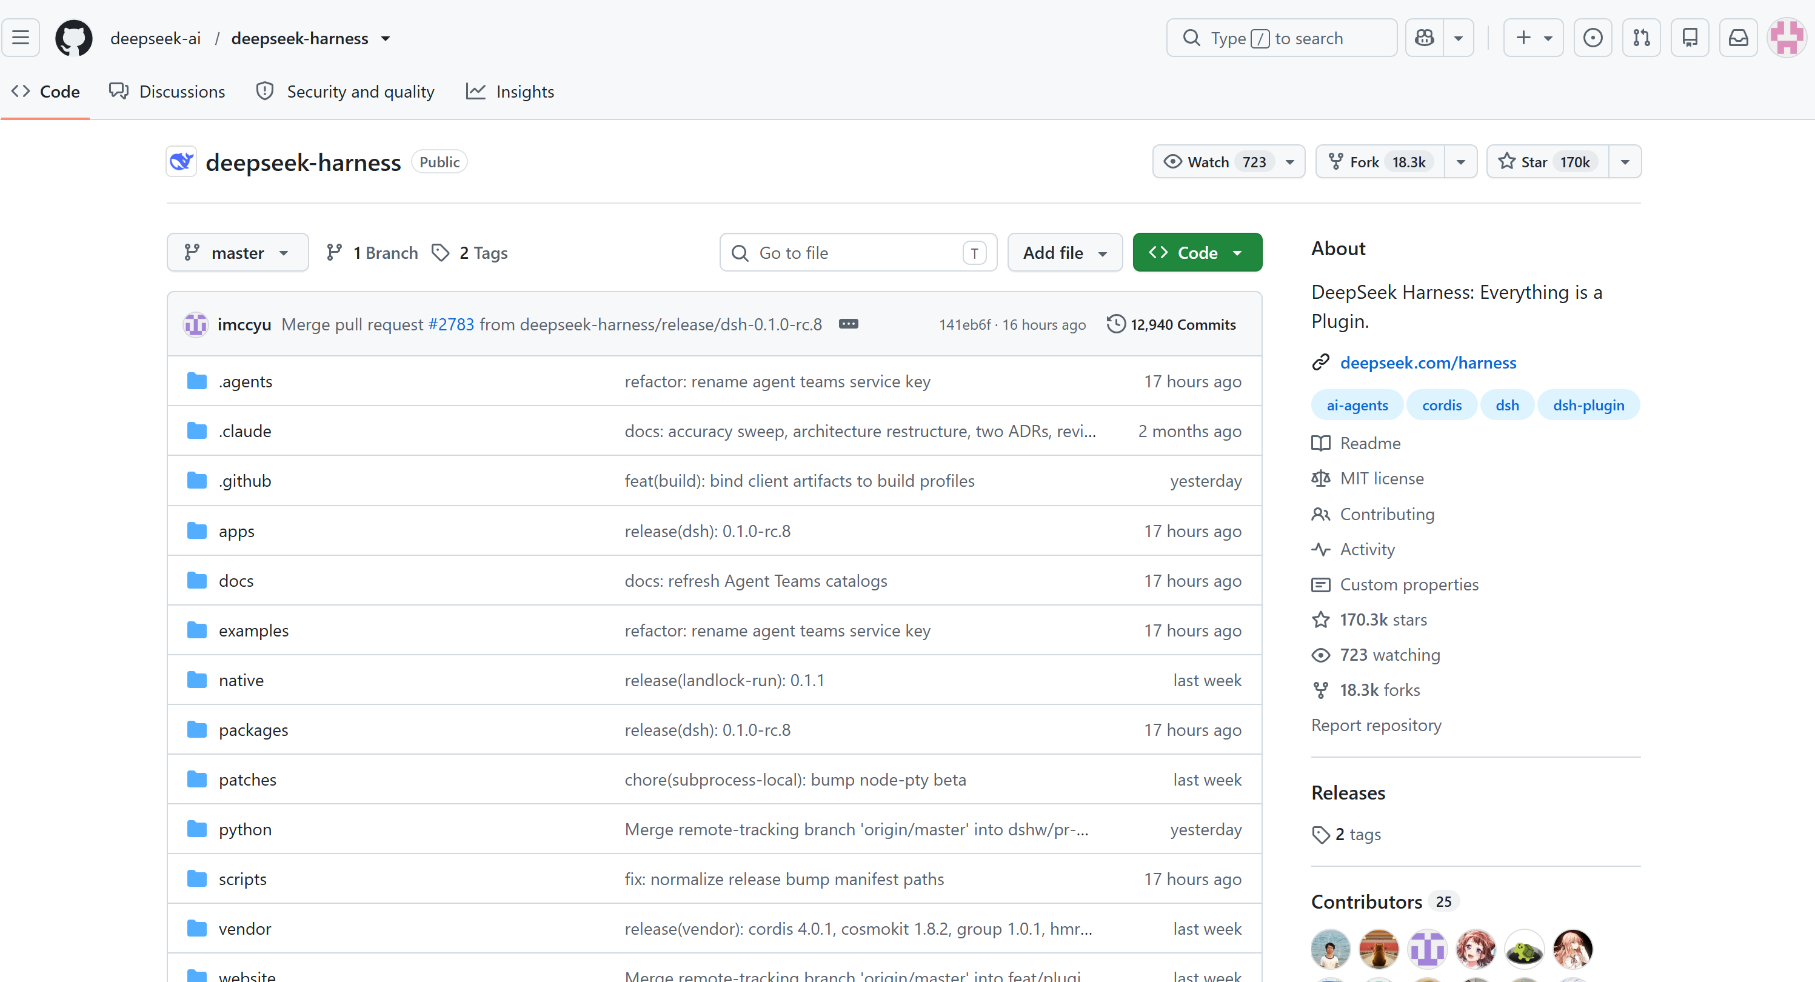This screenshot has height=982, width=1815.
Task: Expand the Star lists dropdown arrow
Action: click(x=1625, y=162)
